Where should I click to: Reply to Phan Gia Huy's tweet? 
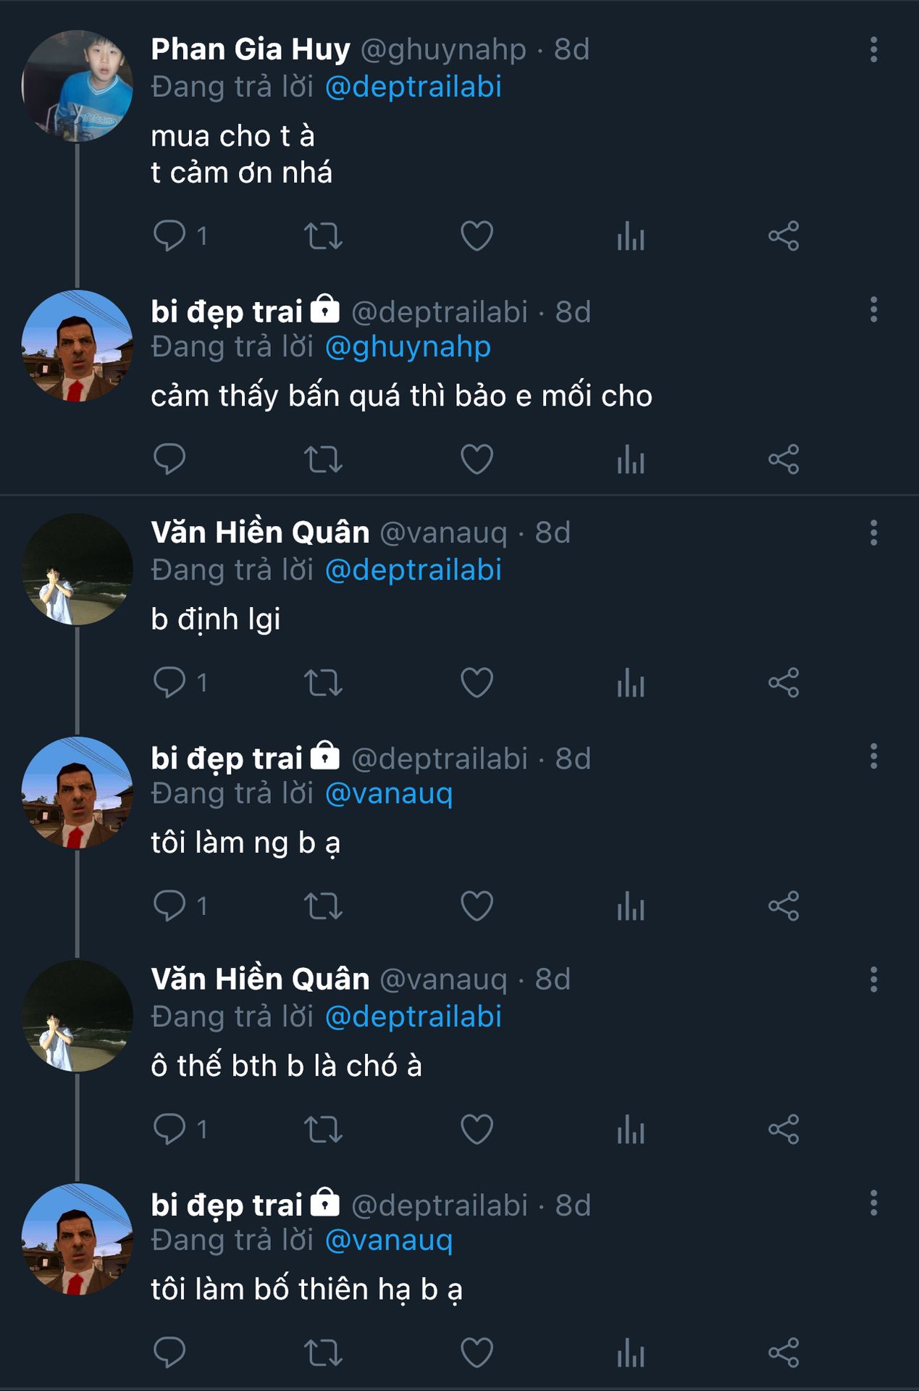[x=170, y=236]
